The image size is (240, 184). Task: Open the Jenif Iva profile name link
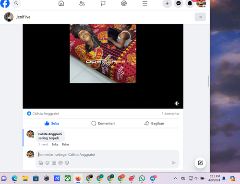23,17
